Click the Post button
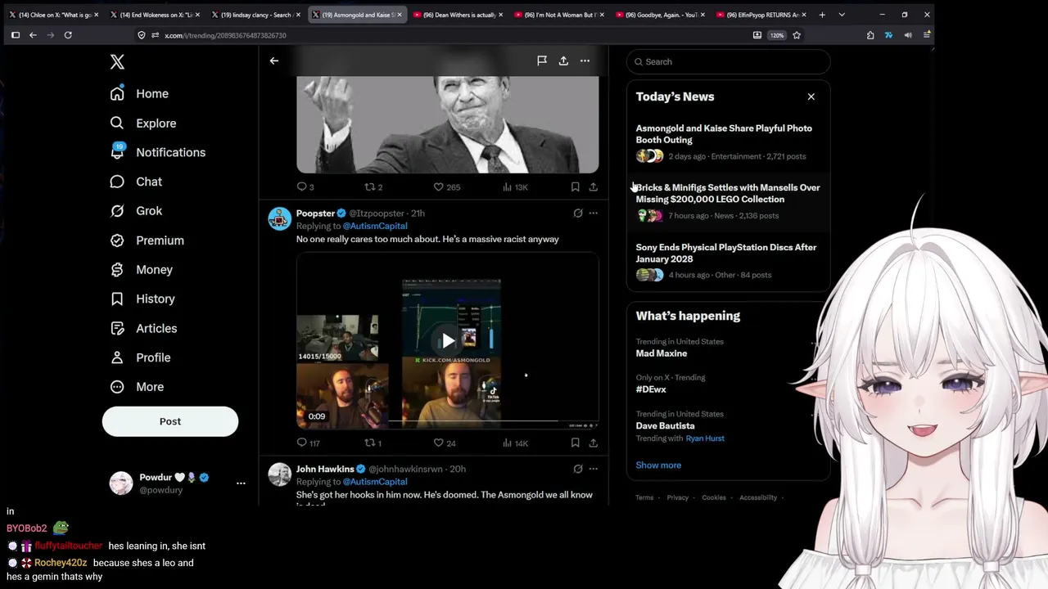Image resolution: width=1048 pixels, height=589 pixels. pyautogui.click(x=170, y=421)
